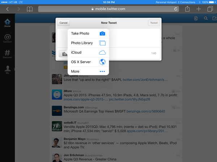Choose Photo Library from the popover

click(x=88, y=43)
